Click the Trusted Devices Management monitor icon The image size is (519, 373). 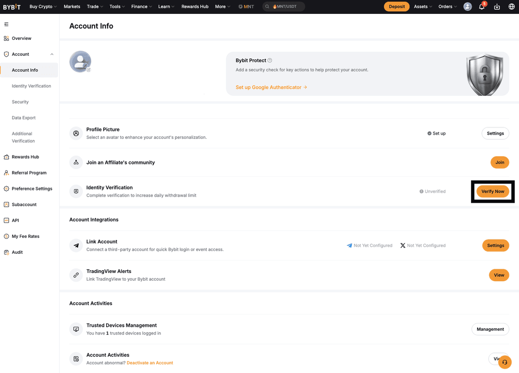pyautogui.click(x=76, y=329)
